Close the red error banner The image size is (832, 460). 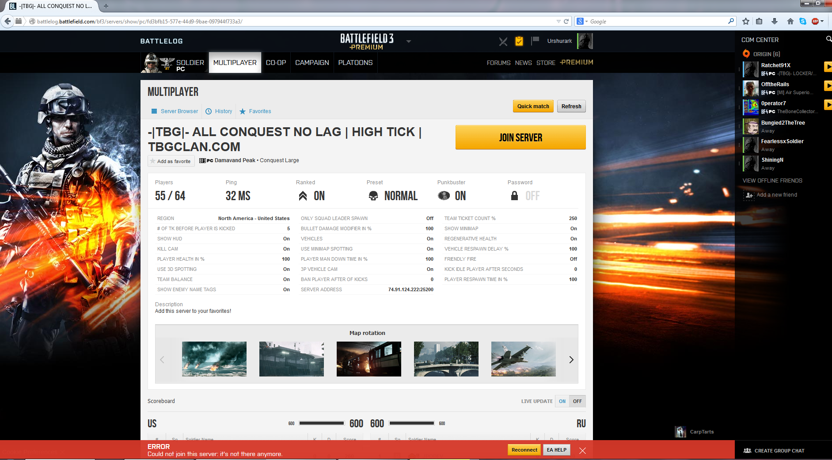click(582, 451)
